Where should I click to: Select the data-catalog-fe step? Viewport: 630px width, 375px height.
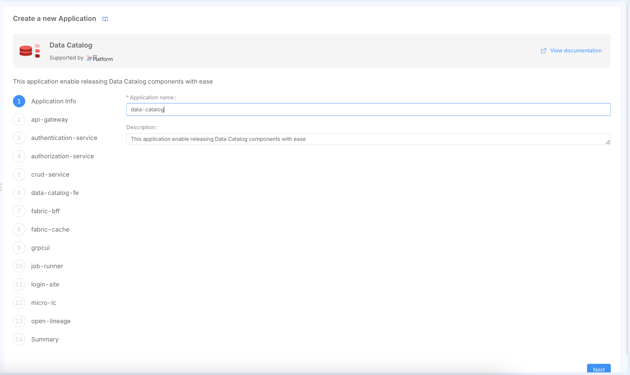pyautogui.click(x=55, y=193)
